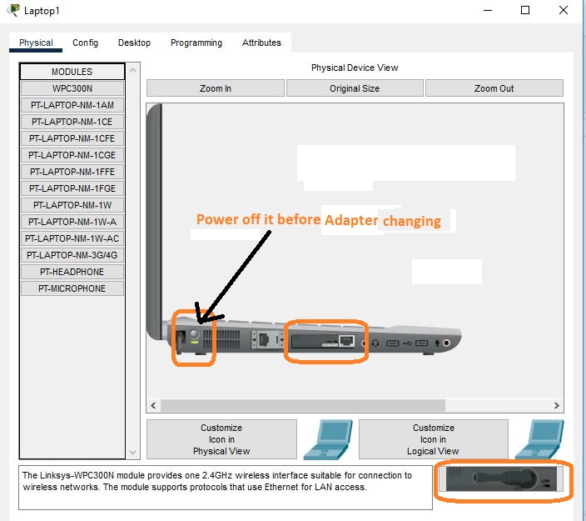Select the PT-HEADPHONE module

point(72,272)
